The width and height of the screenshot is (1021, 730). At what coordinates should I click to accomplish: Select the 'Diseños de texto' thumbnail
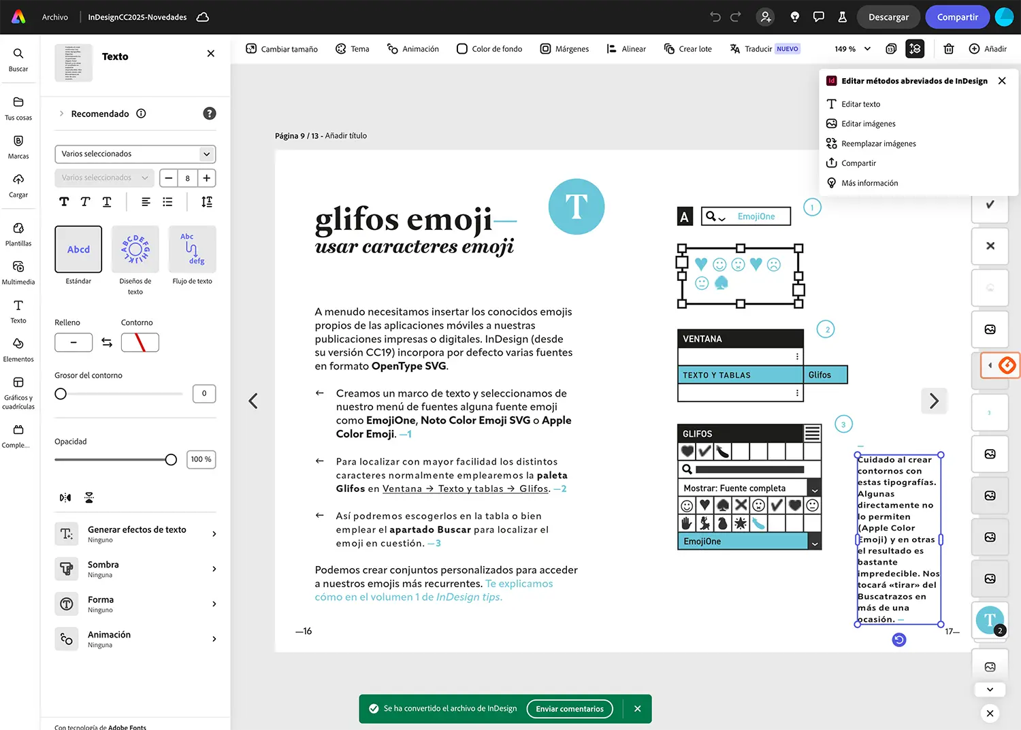point(135,250)
